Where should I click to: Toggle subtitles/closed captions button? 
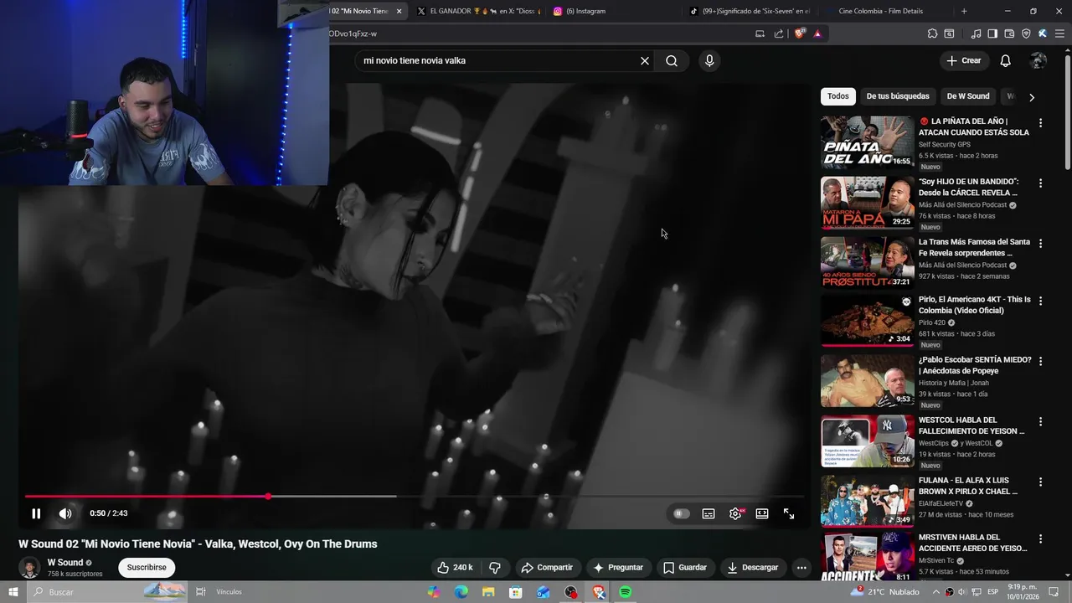point(709,513)
